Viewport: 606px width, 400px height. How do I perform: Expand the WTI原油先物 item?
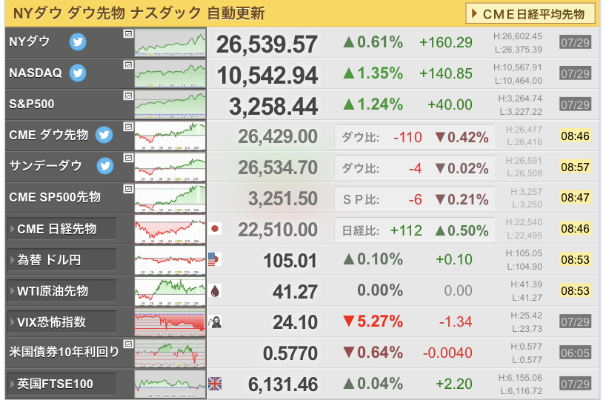pos(61,290)
